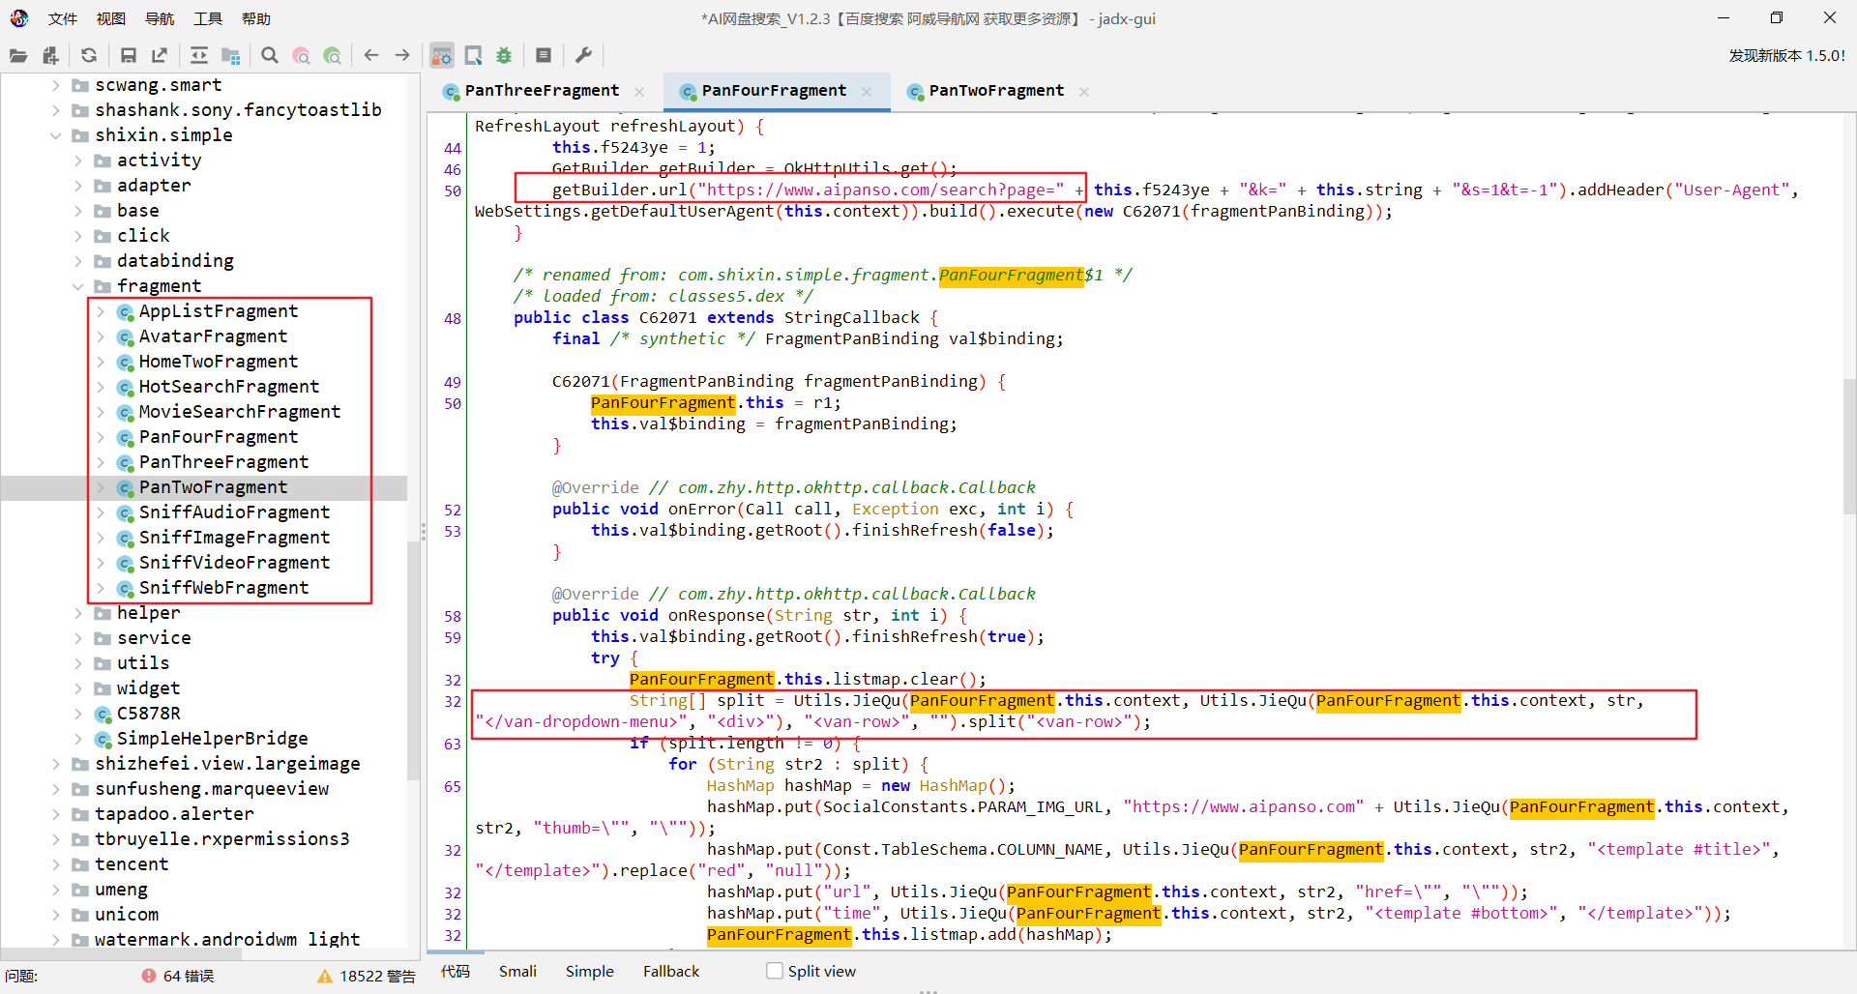The width and height of the screenshot is (1857, 994).
Task: Select MovieSearchFragment in the tree
Action: 240,412
